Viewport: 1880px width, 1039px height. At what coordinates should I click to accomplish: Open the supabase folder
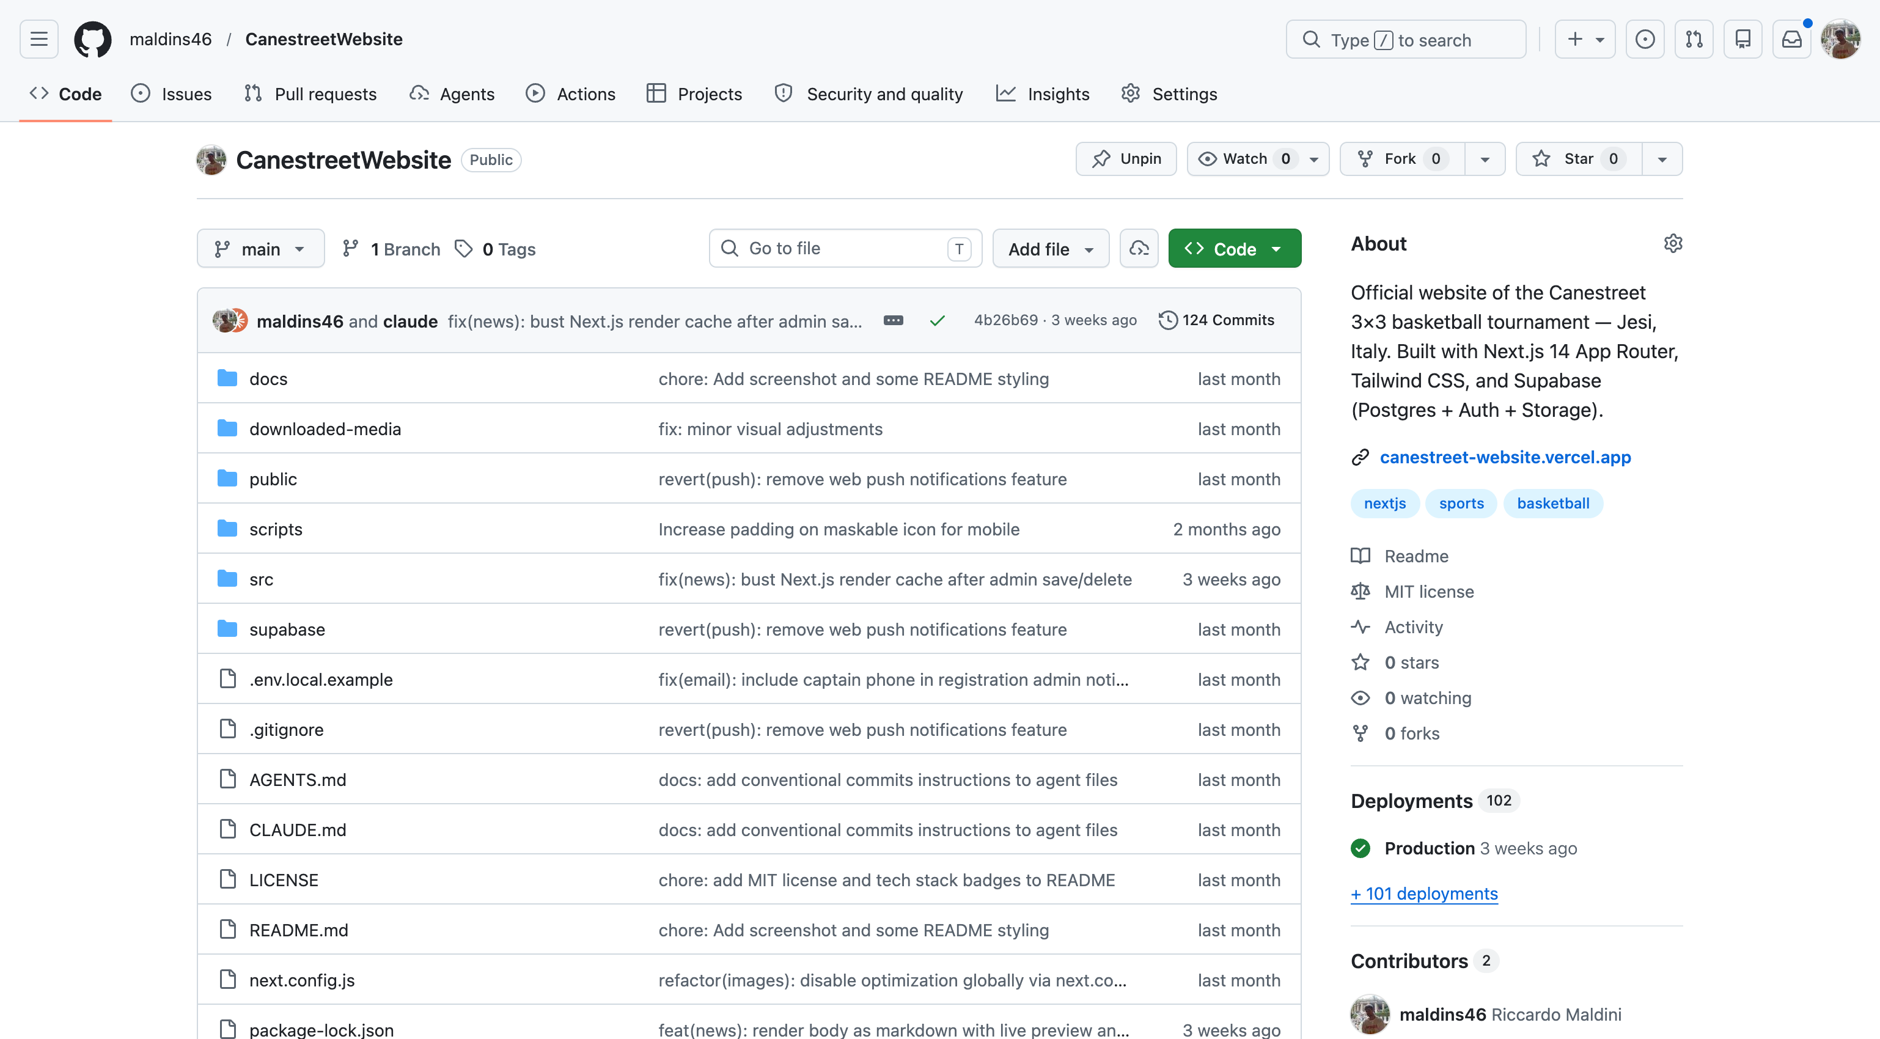(287, 630)
